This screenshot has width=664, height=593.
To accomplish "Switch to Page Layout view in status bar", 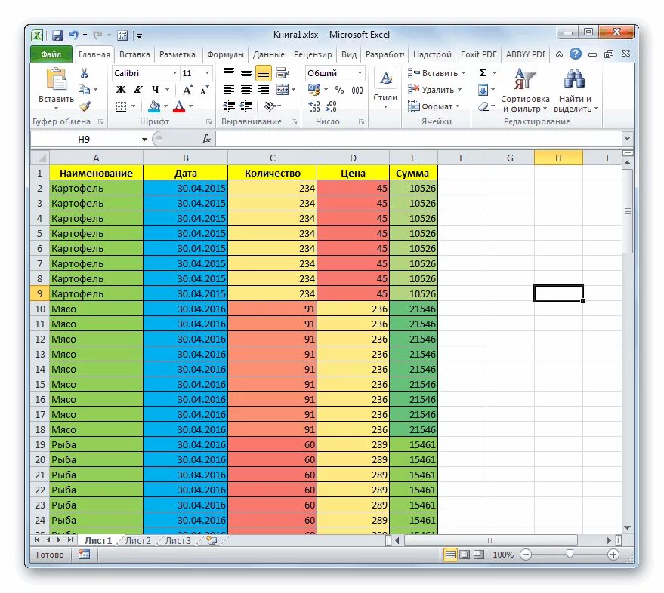I will [x=465, y=555].
